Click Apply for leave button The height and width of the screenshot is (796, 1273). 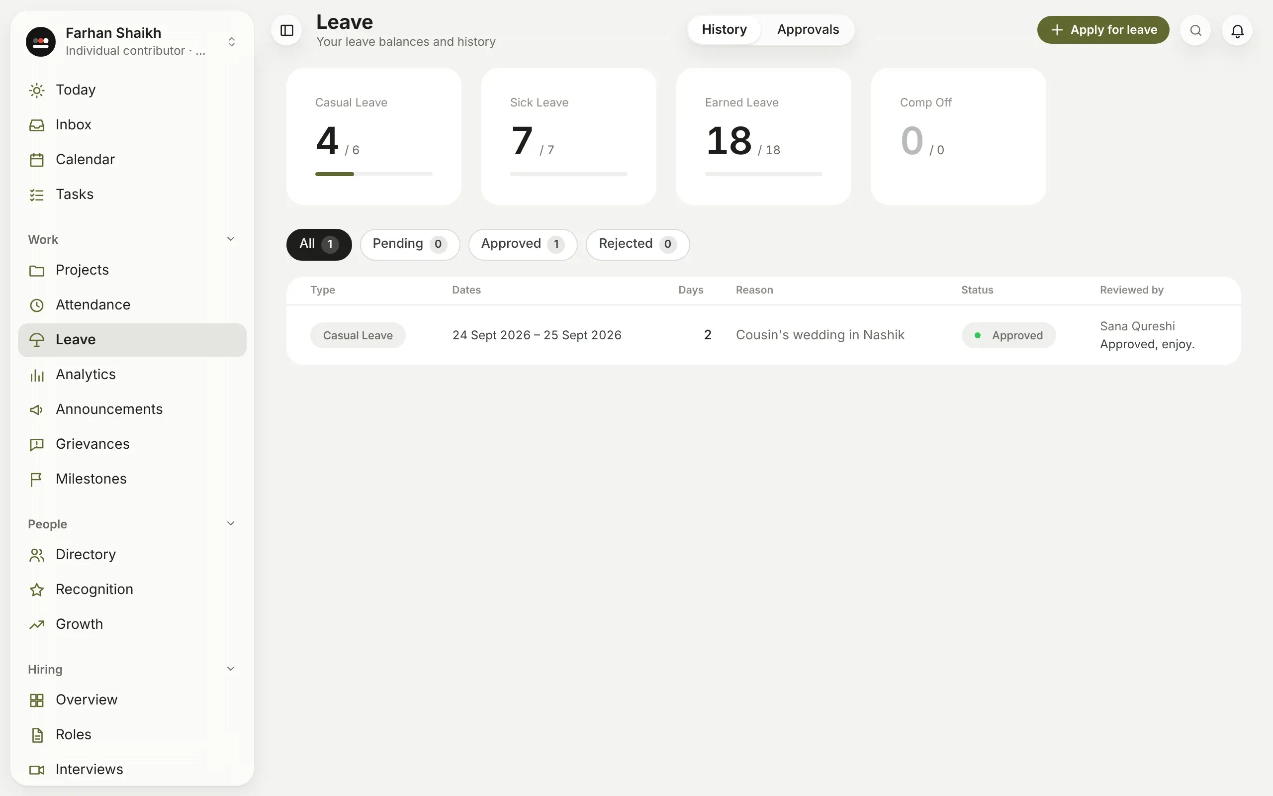1103,30
